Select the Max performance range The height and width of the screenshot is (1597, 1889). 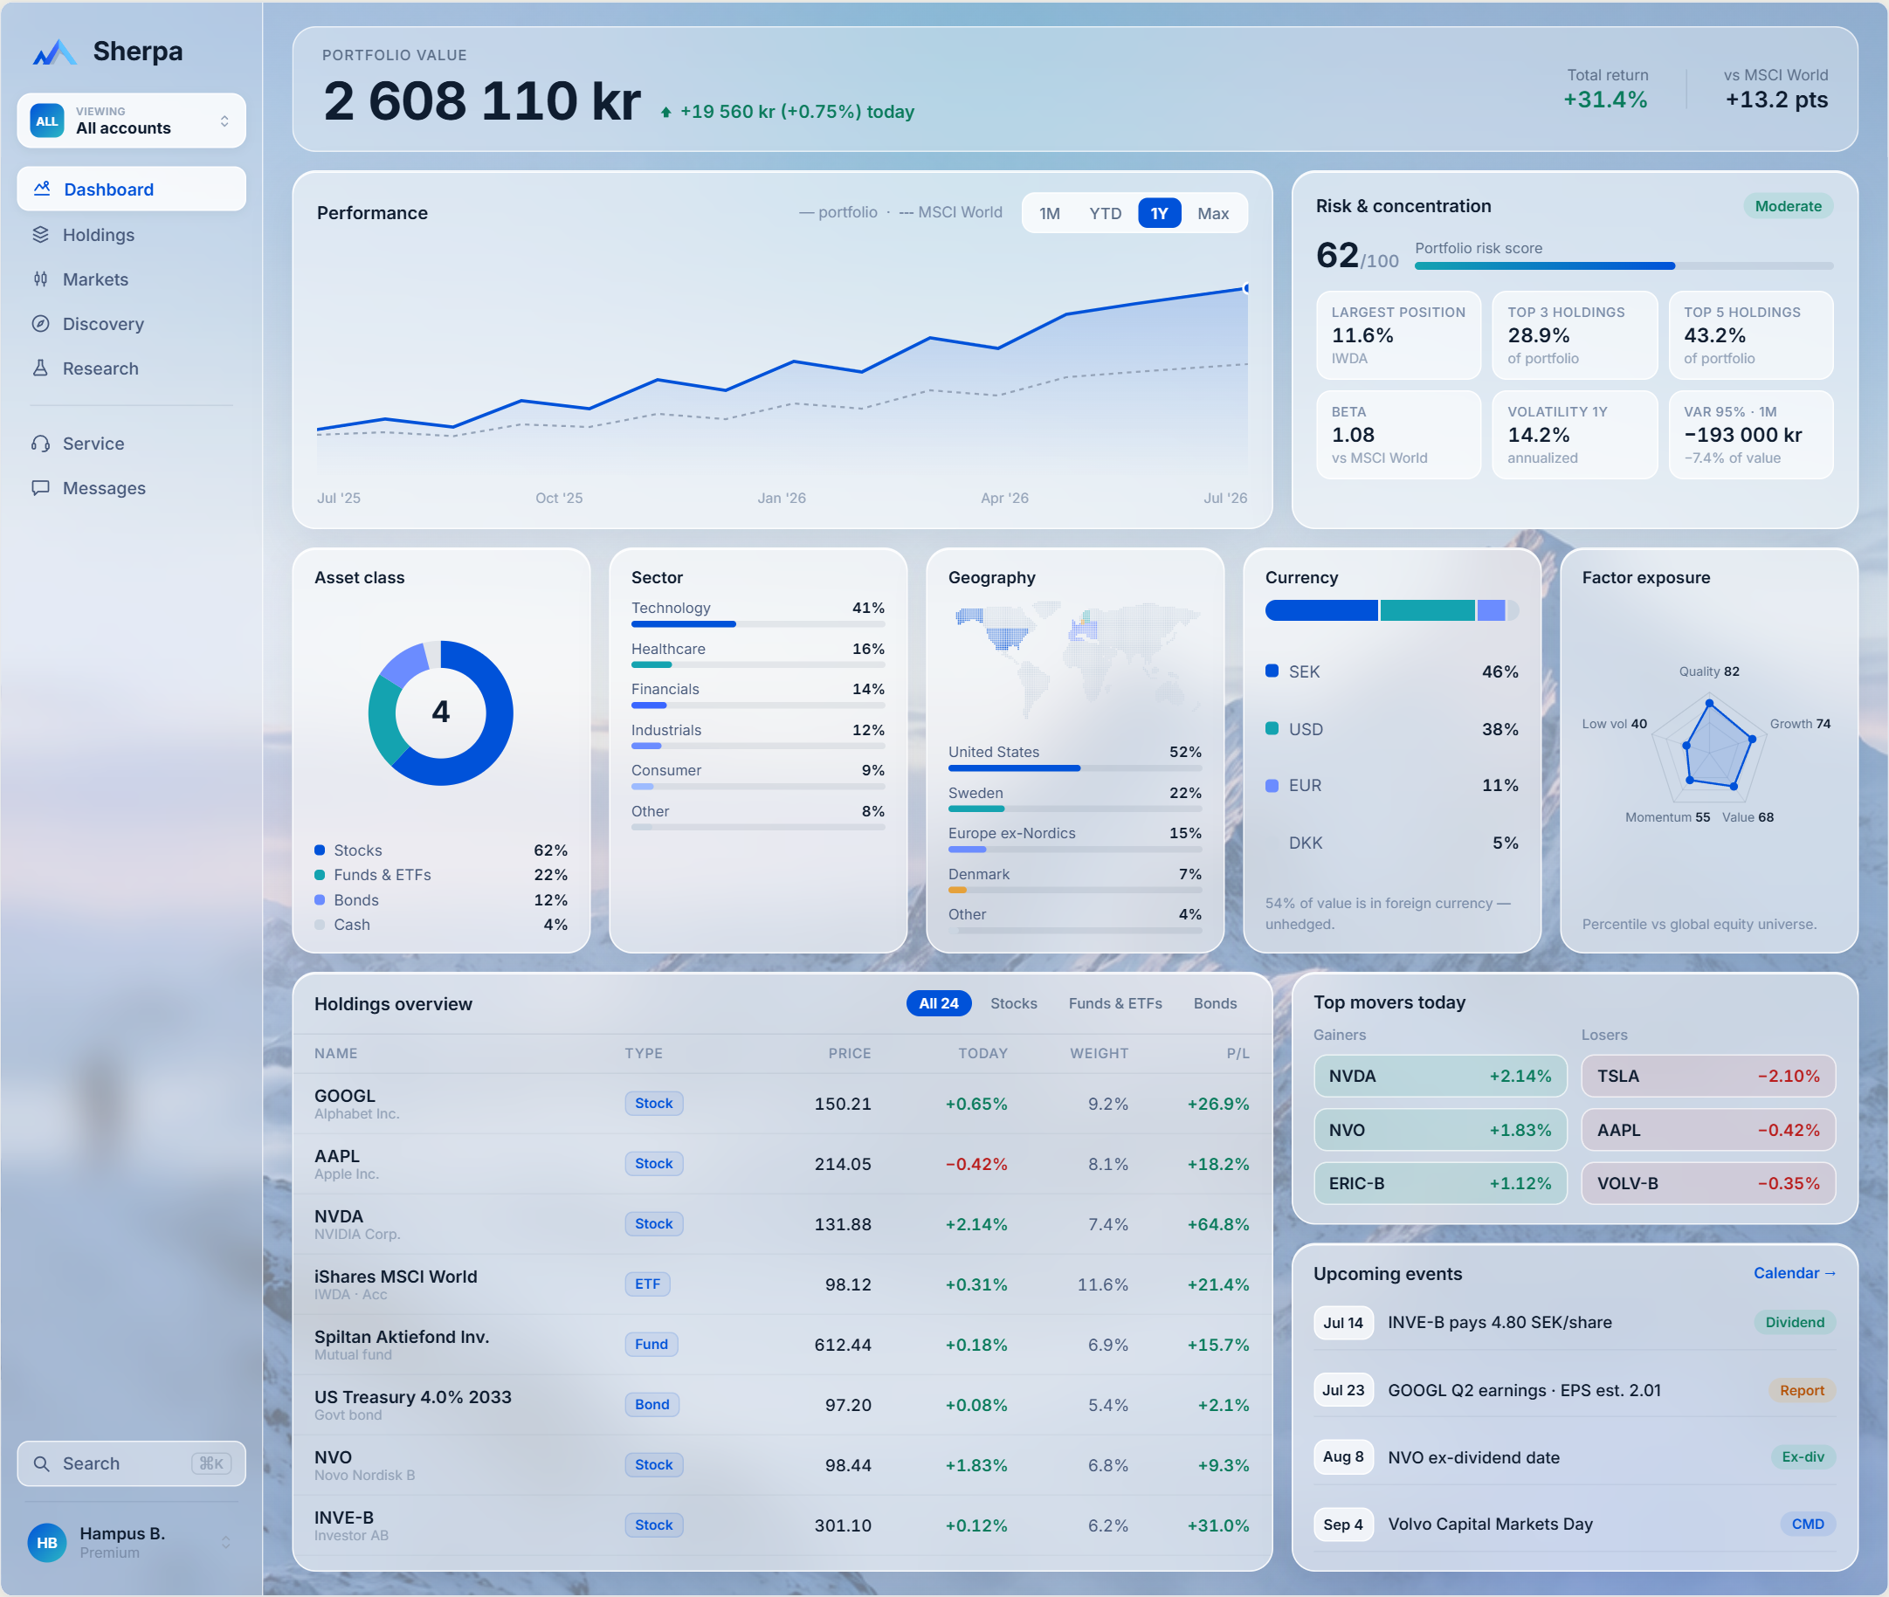(1212, 213)
